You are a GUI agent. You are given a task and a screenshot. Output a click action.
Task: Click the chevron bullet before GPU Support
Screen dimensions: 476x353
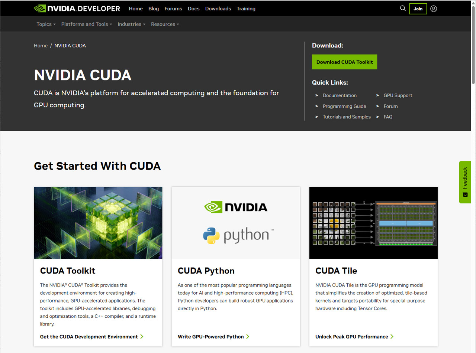point(377,95)
